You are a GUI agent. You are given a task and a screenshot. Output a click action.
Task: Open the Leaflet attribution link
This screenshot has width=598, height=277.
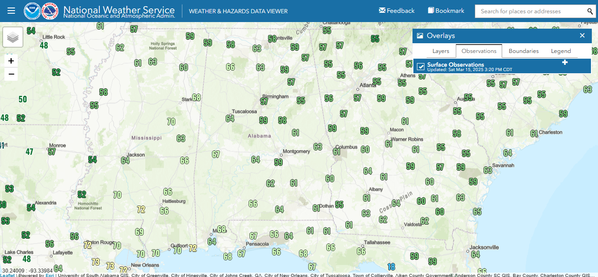point(7,275)
